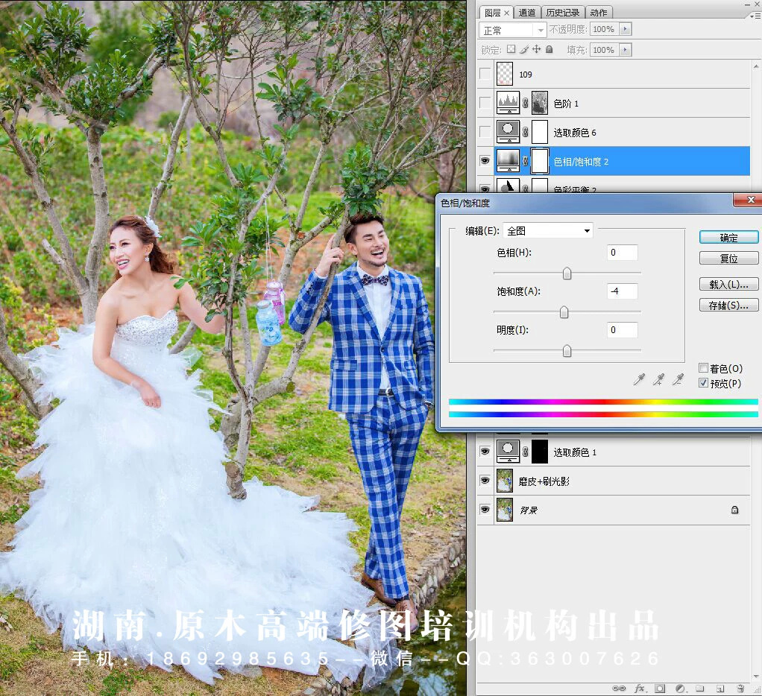Click the mask link chain of 选取颜色 6
The height and width of the screenshot is (696, 762).
(526, 132)
